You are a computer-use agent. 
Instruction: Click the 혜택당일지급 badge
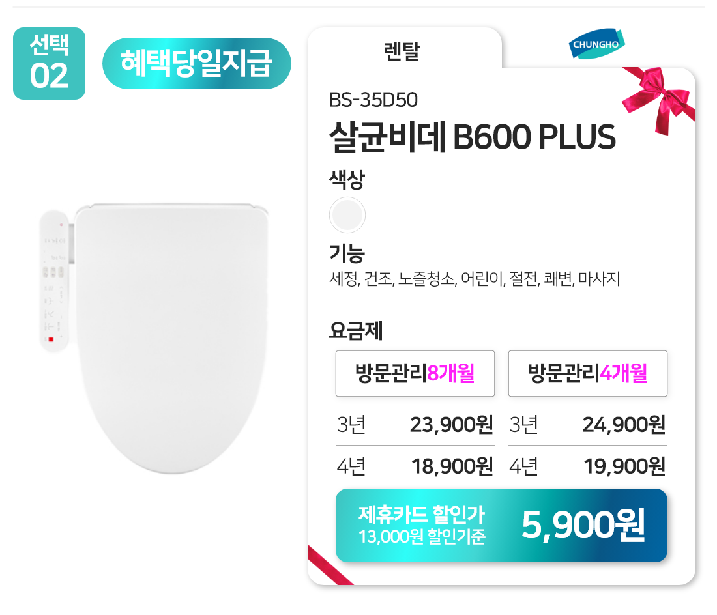coord(196,63)
